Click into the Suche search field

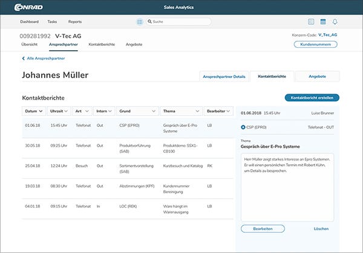[x=178, y=22]
